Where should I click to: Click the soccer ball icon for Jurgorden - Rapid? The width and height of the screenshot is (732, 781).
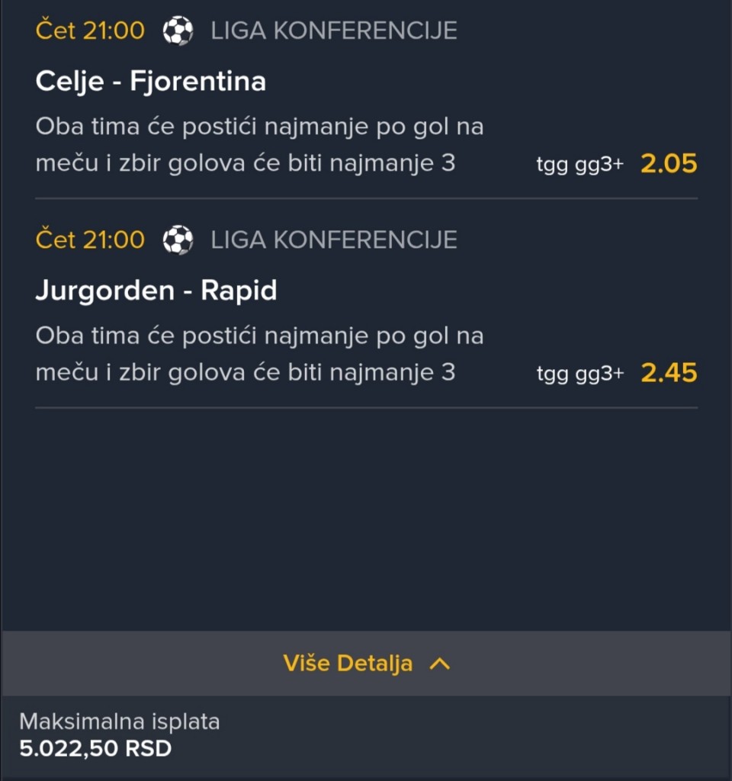click(x=178, y=240)
